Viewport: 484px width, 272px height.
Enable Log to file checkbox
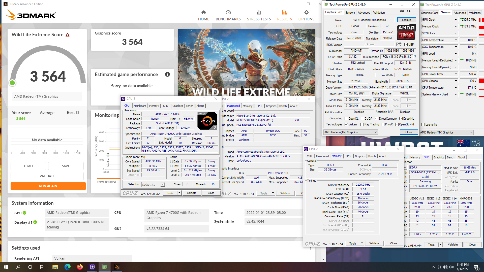tap(423, 125)
